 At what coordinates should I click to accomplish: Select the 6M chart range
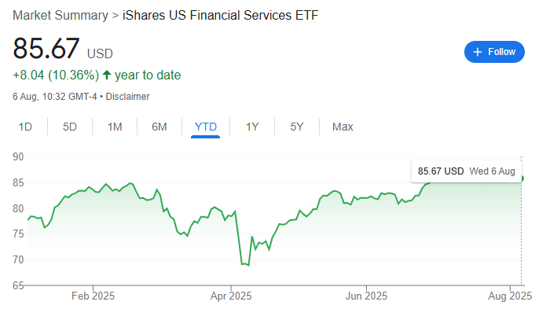(159, 127)
